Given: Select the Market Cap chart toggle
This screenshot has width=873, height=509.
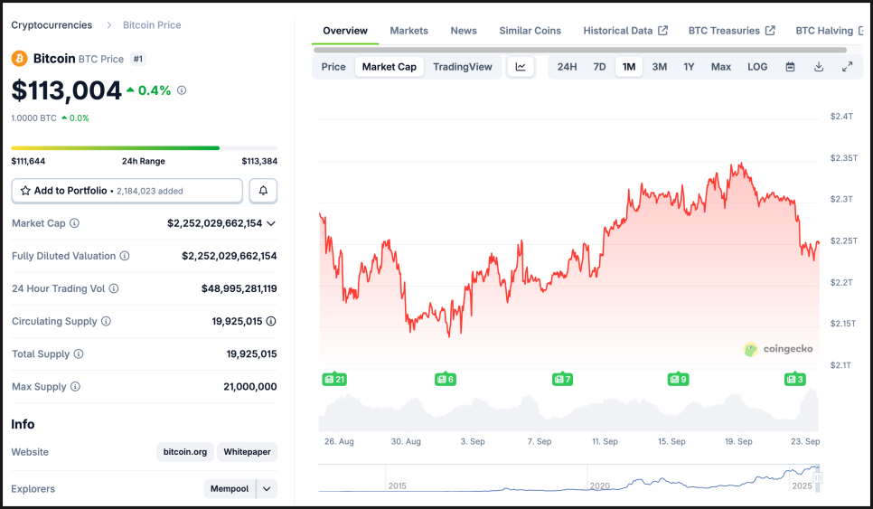Looking at the screenshot, I should (390, 67).
